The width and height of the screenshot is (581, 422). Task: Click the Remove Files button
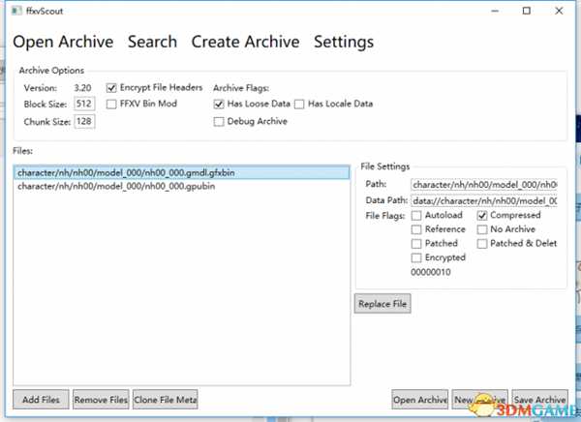(x=101, y=400)
